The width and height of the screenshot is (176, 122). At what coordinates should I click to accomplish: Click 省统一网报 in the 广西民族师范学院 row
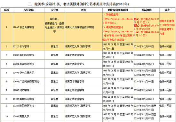tap(165, 81)
